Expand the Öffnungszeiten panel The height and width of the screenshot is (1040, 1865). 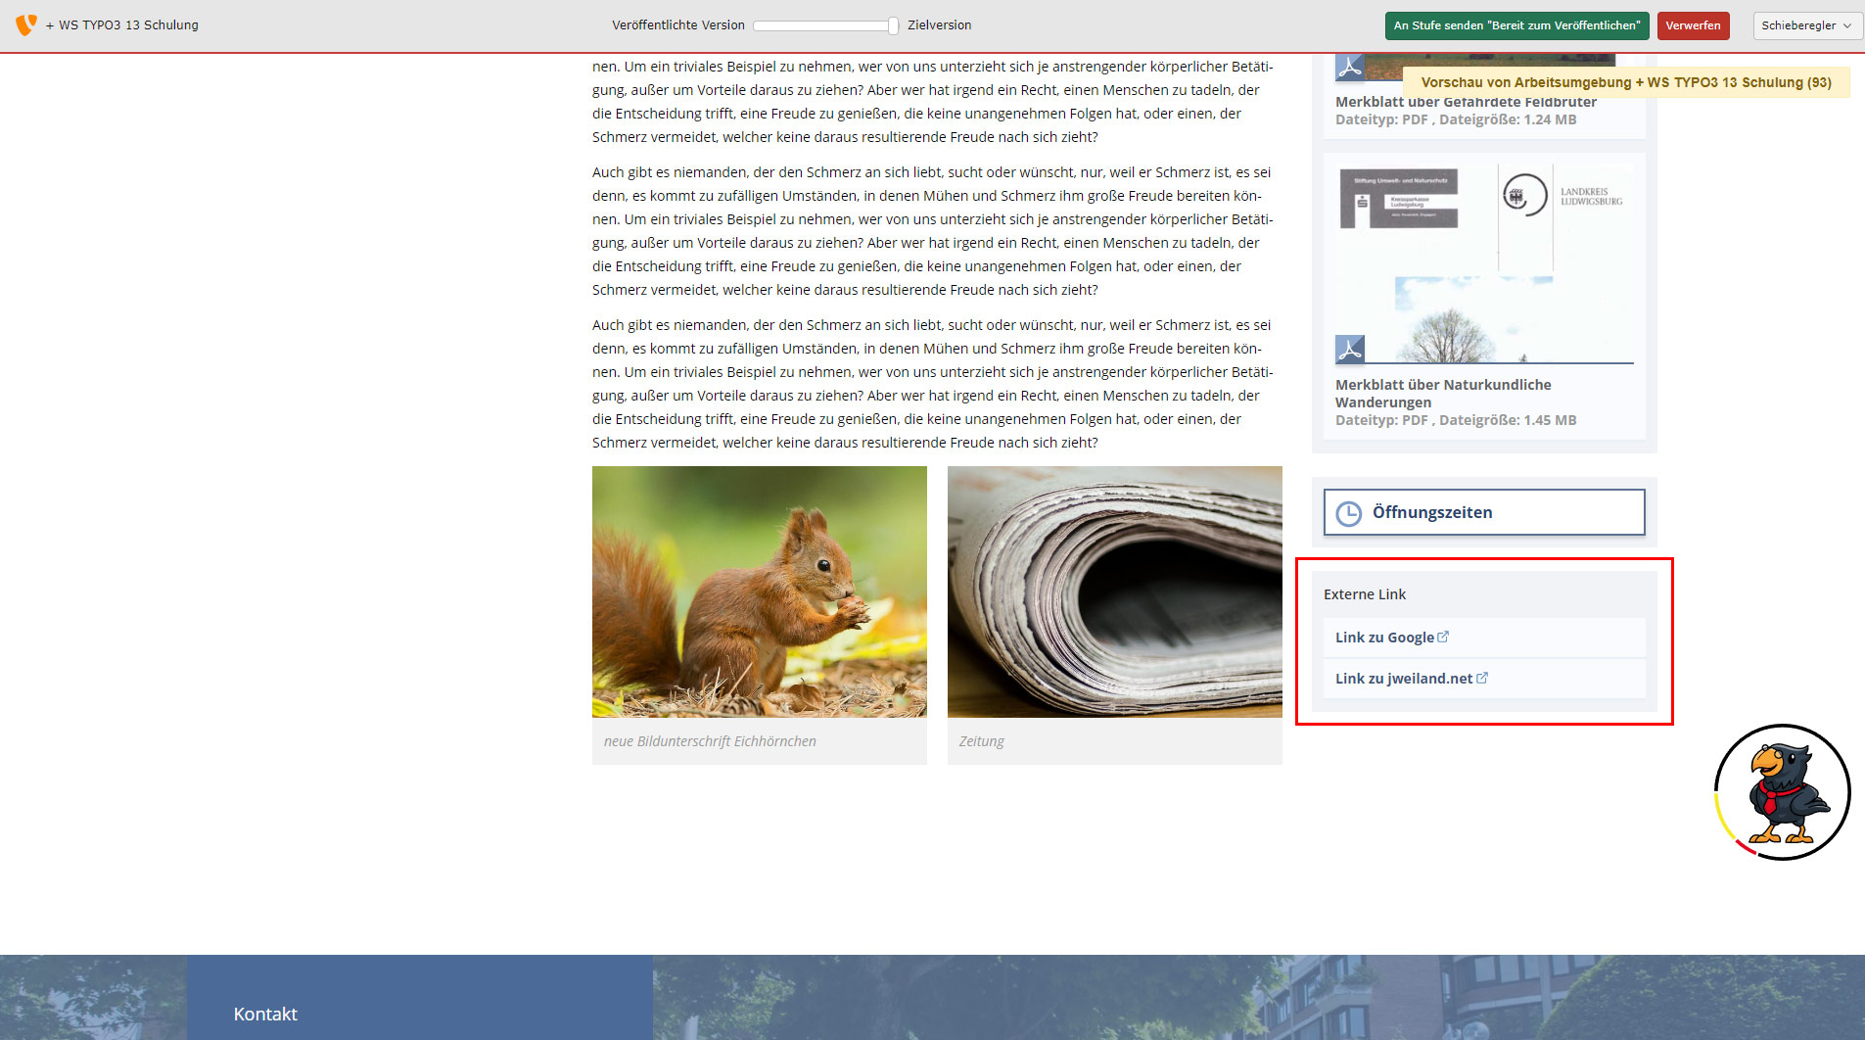point(1483,512)
